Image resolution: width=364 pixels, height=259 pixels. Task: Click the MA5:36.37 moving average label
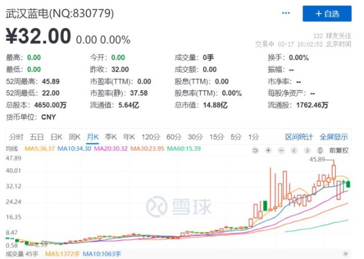click(40, 148)
